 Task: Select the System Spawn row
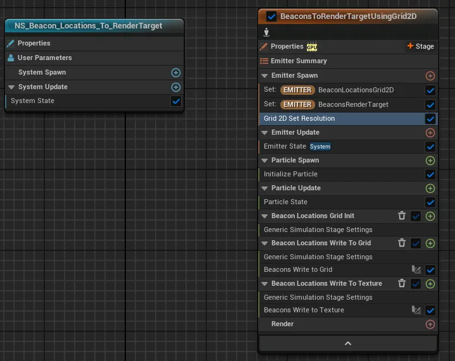(x=94, y=73)
